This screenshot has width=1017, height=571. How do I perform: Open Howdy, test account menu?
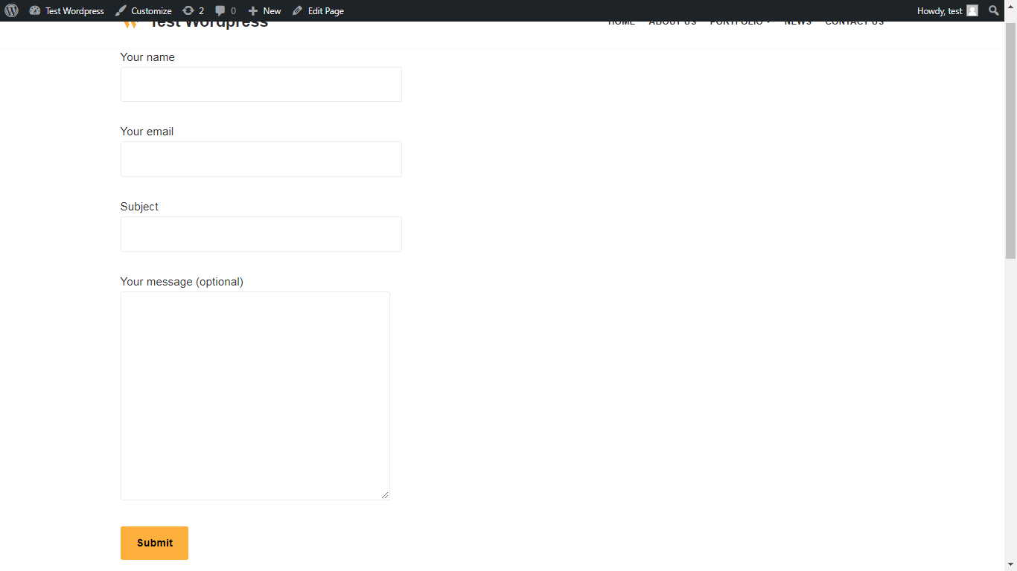point(947,10)
